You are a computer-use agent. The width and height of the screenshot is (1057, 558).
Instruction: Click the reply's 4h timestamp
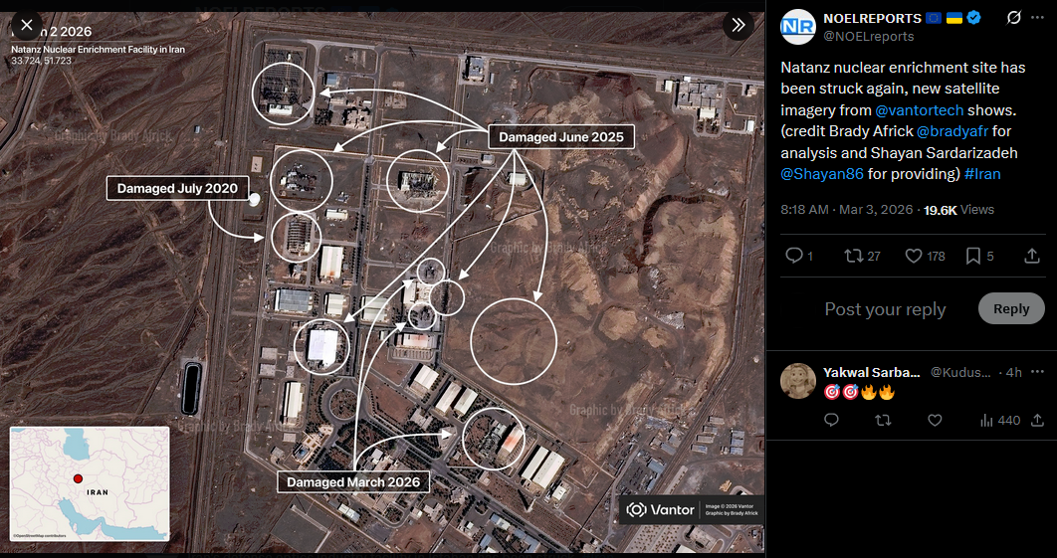click(1014, 373)
